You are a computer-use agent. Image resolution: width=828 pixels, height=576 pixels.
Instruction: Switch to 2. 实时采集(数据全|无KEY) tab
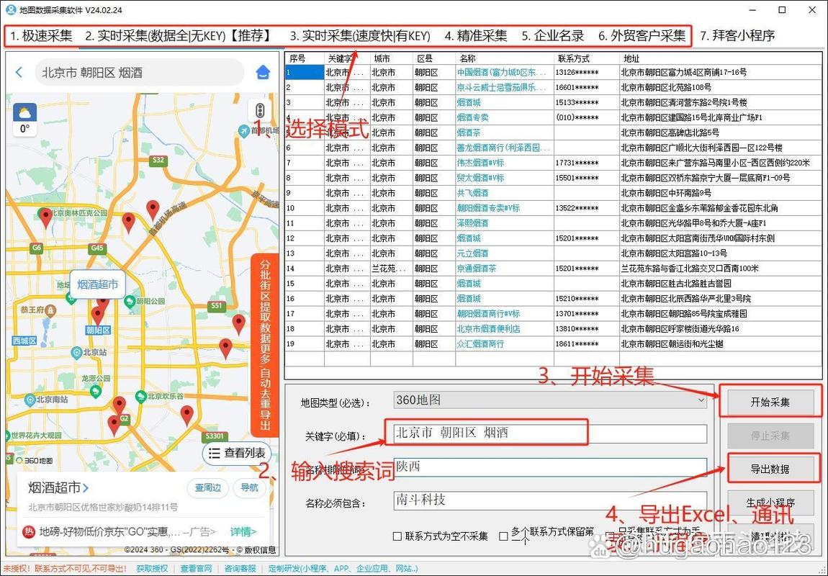click(179, 36)
